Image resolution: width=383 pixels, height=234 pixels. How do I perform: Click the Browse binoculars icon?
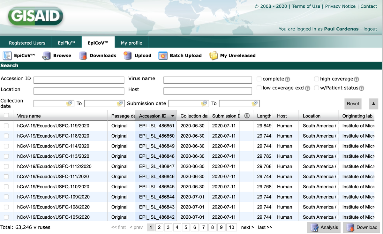click(47, 56)
